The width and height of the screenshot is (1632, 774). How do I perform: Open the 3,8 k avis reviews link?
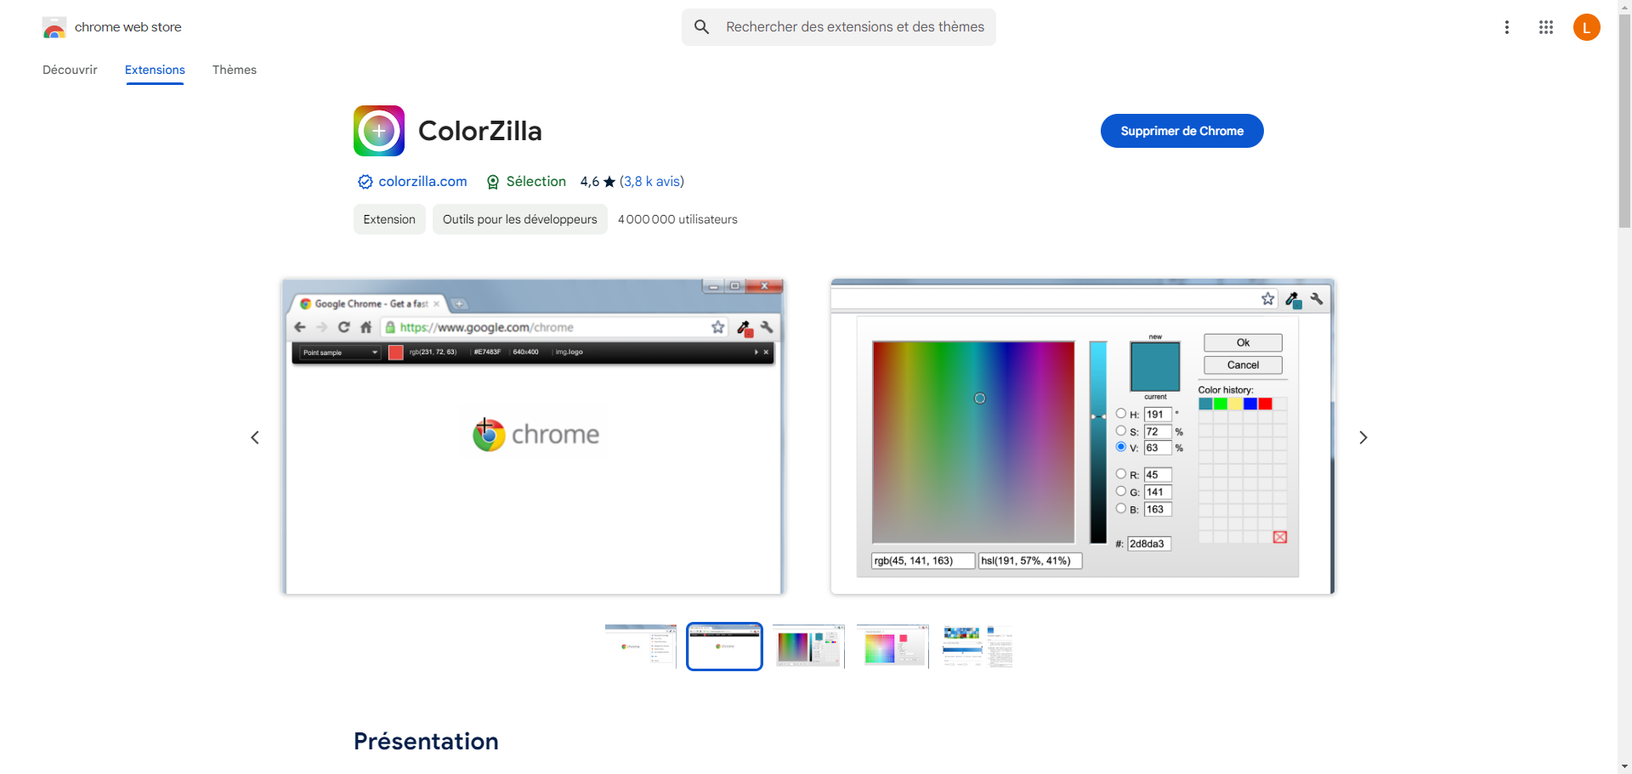(652, 182)
